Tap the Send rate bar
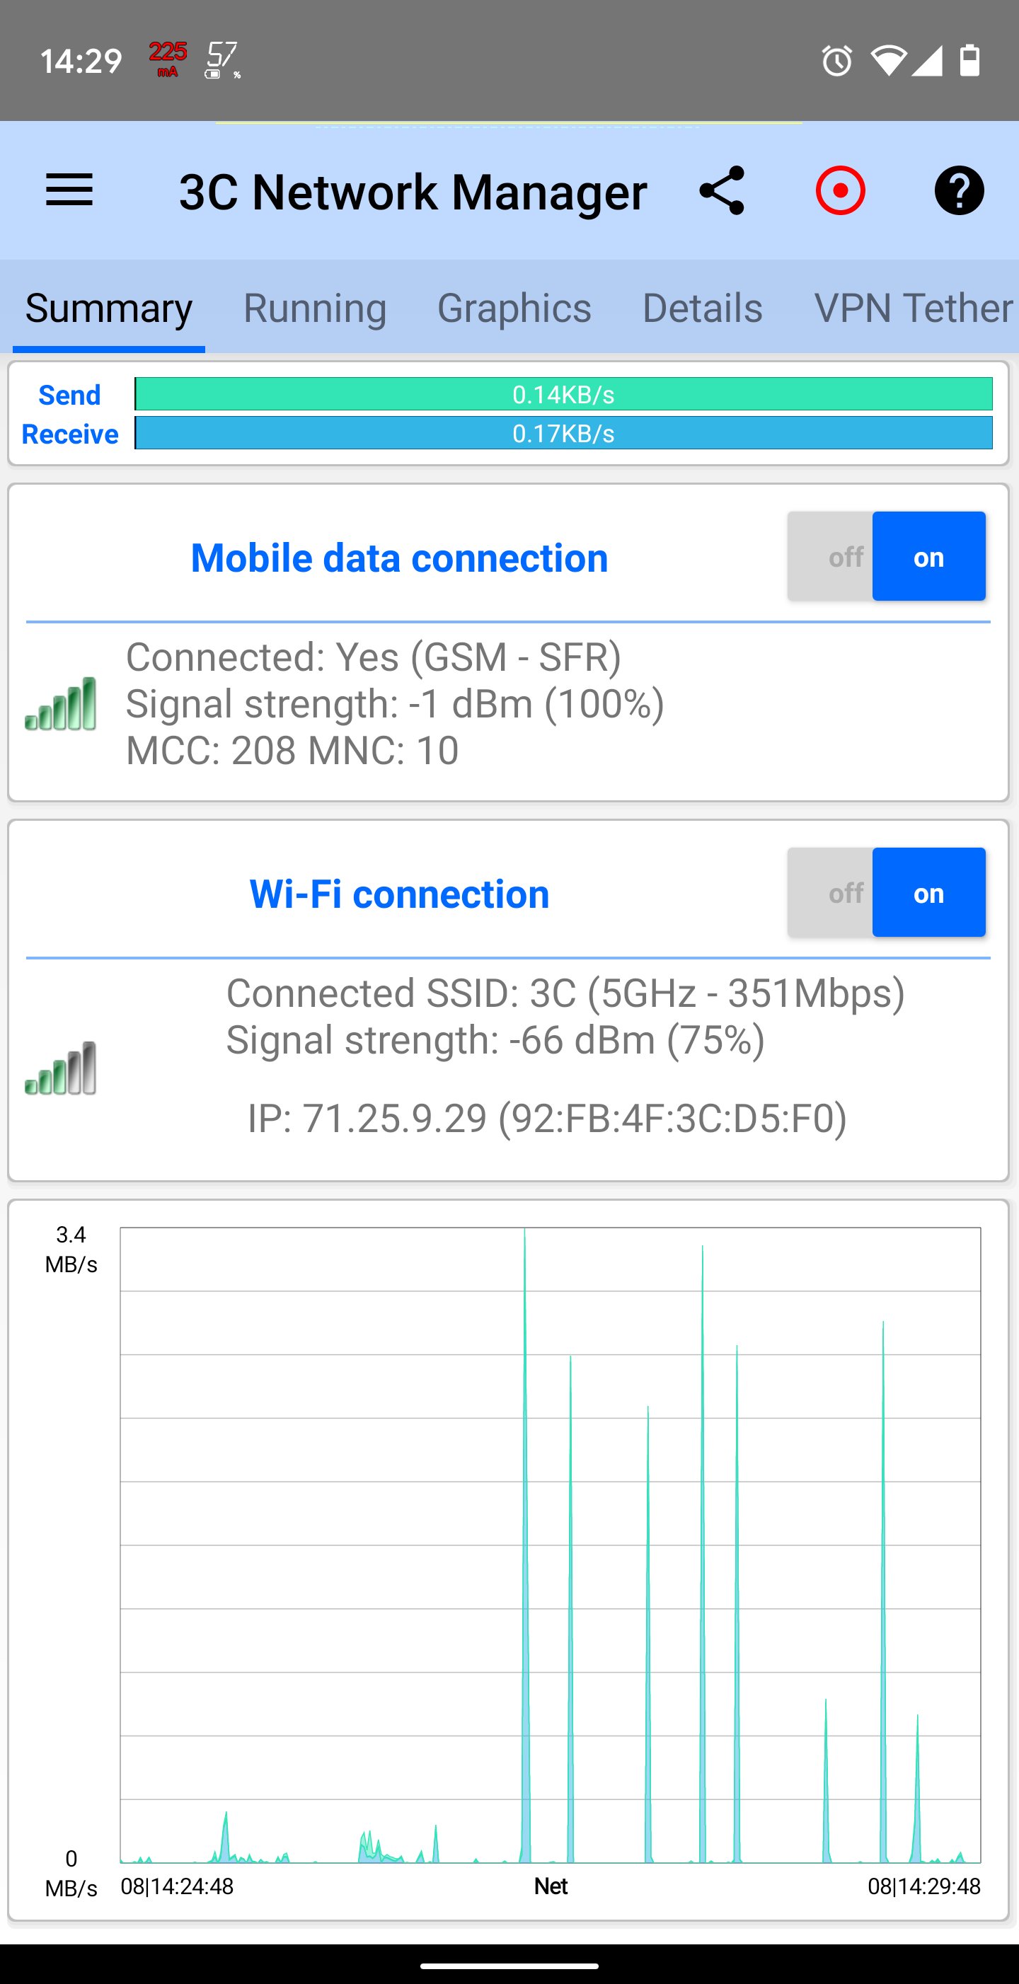The height and width of the screenshot is (1984, 1019). coord(563,394)
